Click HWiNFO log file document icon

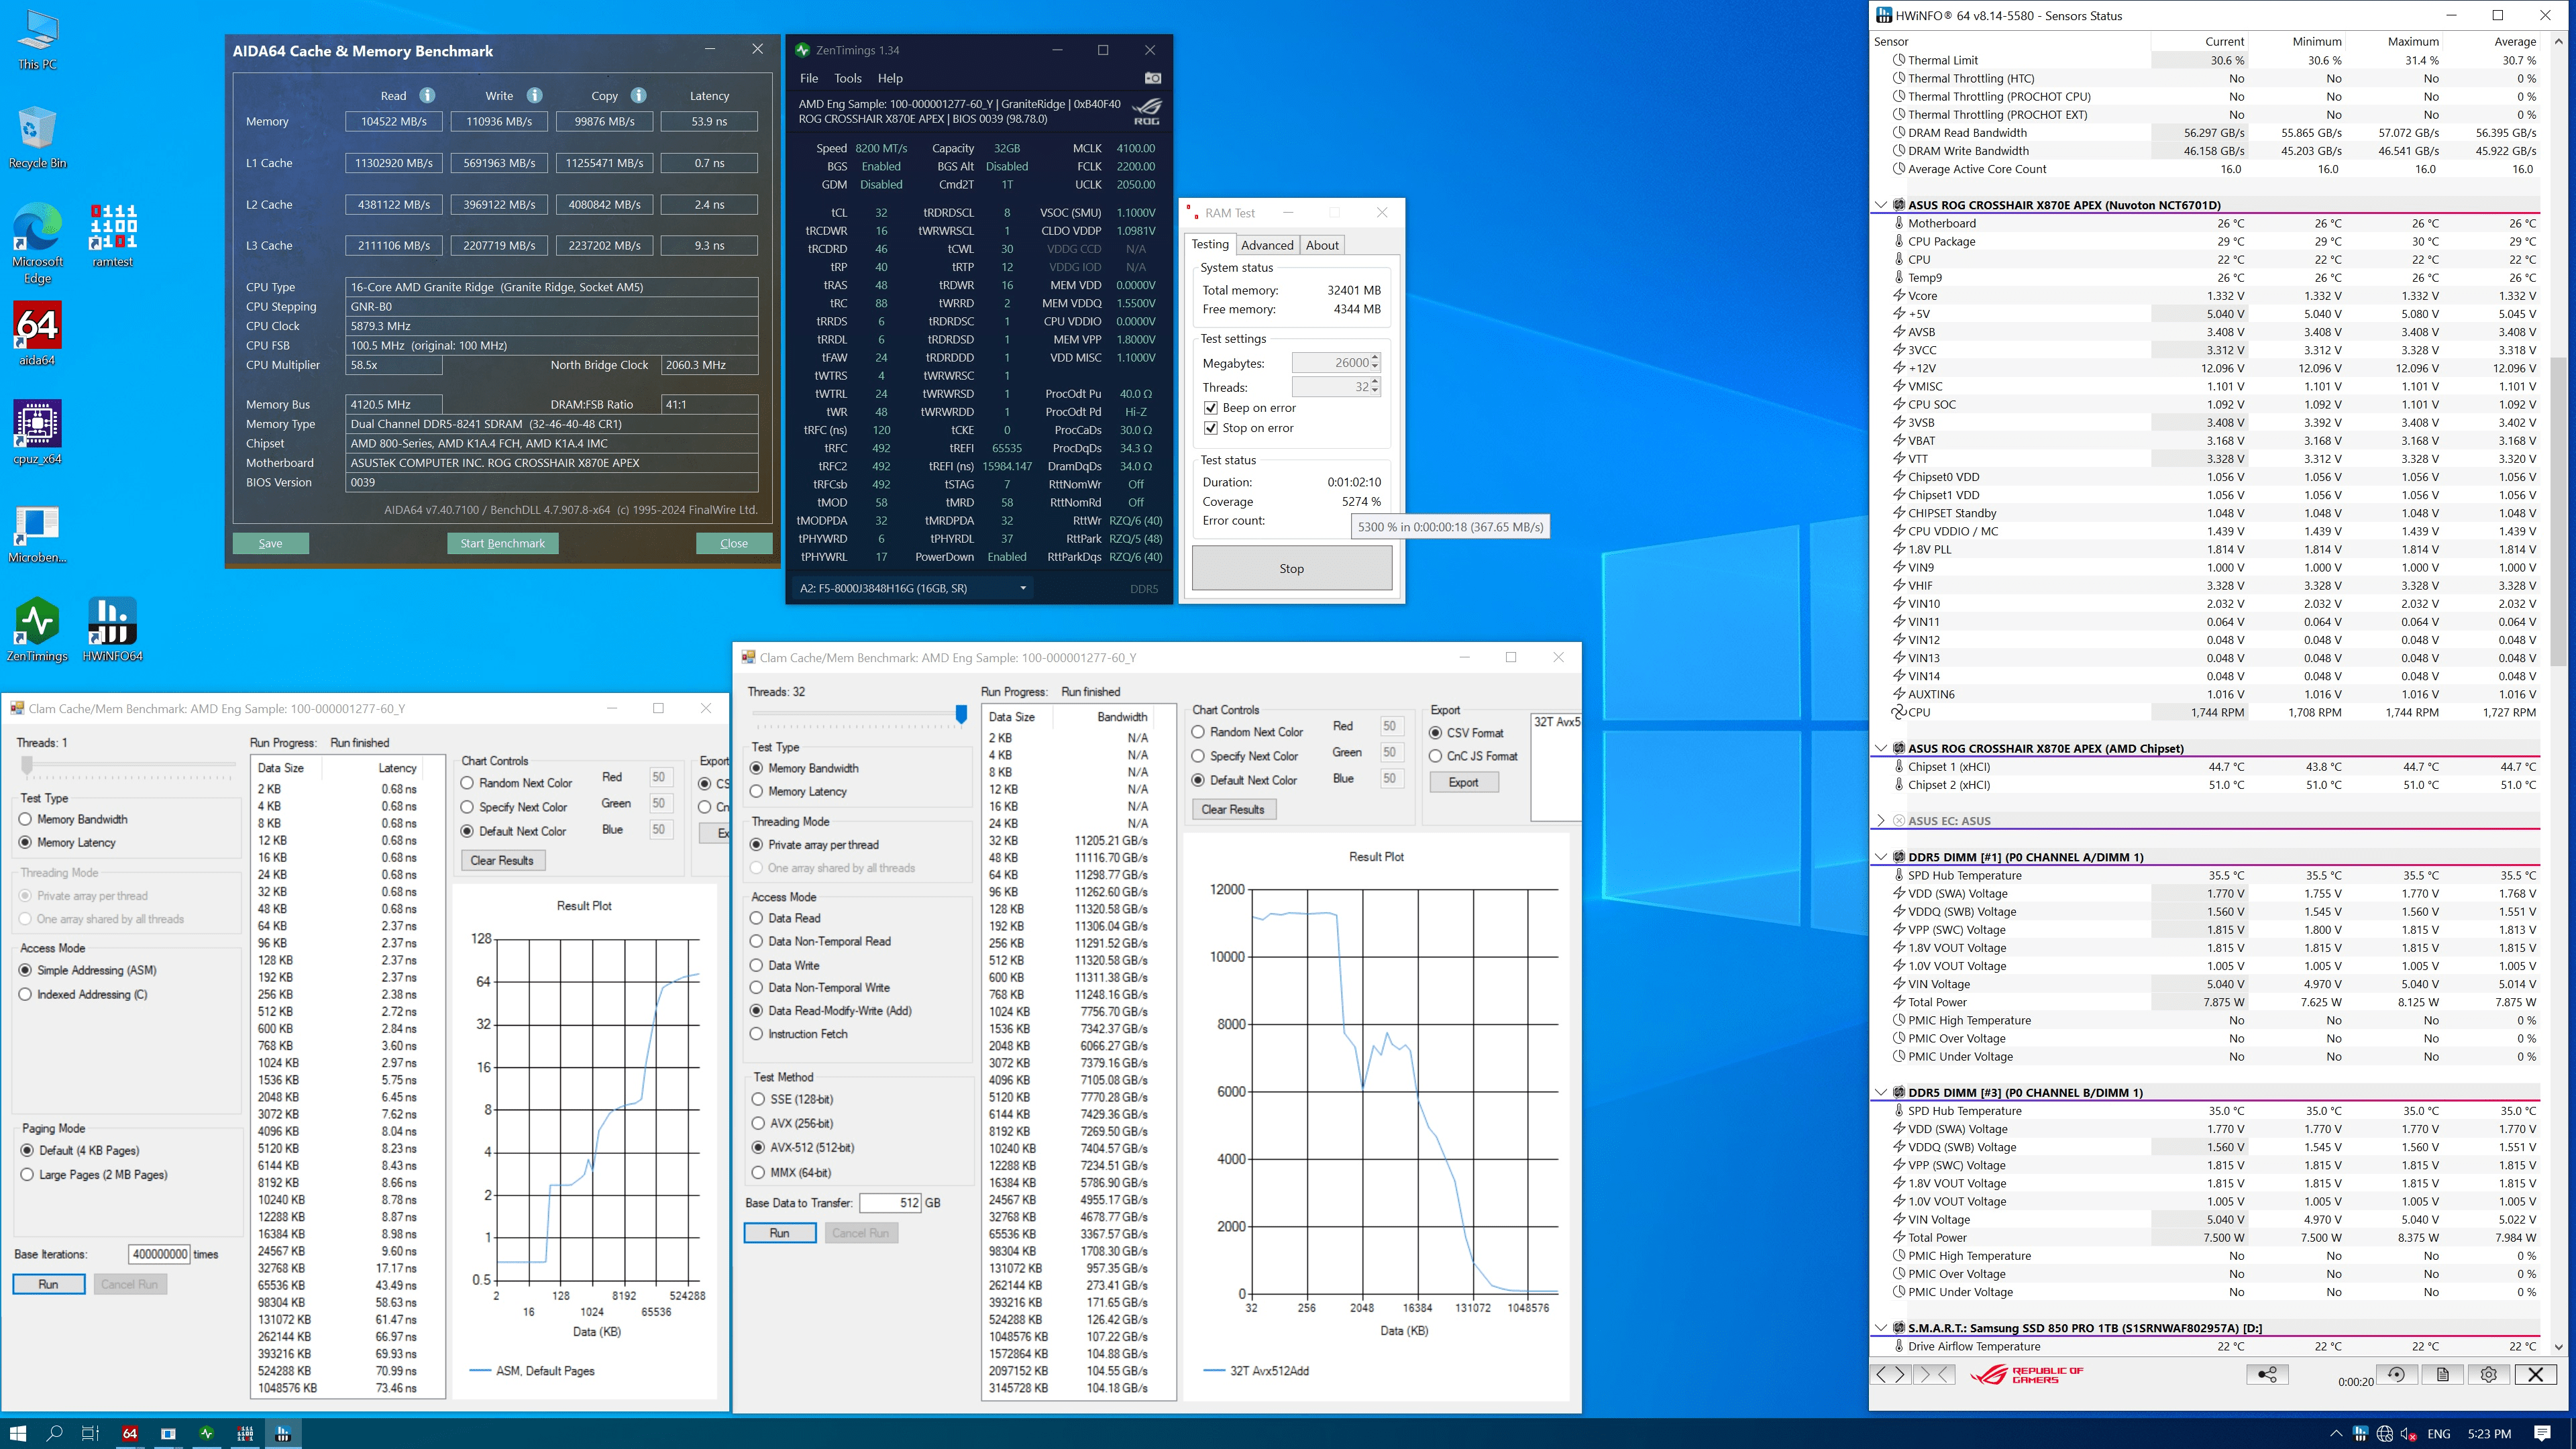(x=2442, y=1374)
